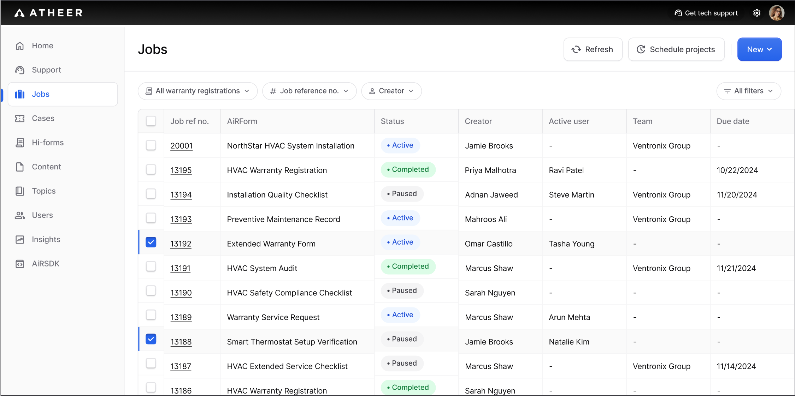Screen dimensions: 795x396
Task: Open the Home menu item
Action: click(x=63, y=46)
